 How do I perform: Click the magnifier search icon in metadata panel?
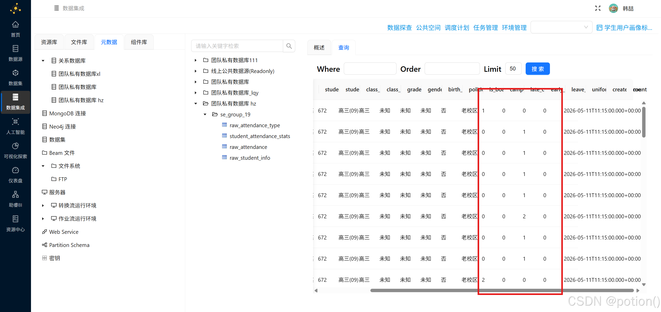289,46
